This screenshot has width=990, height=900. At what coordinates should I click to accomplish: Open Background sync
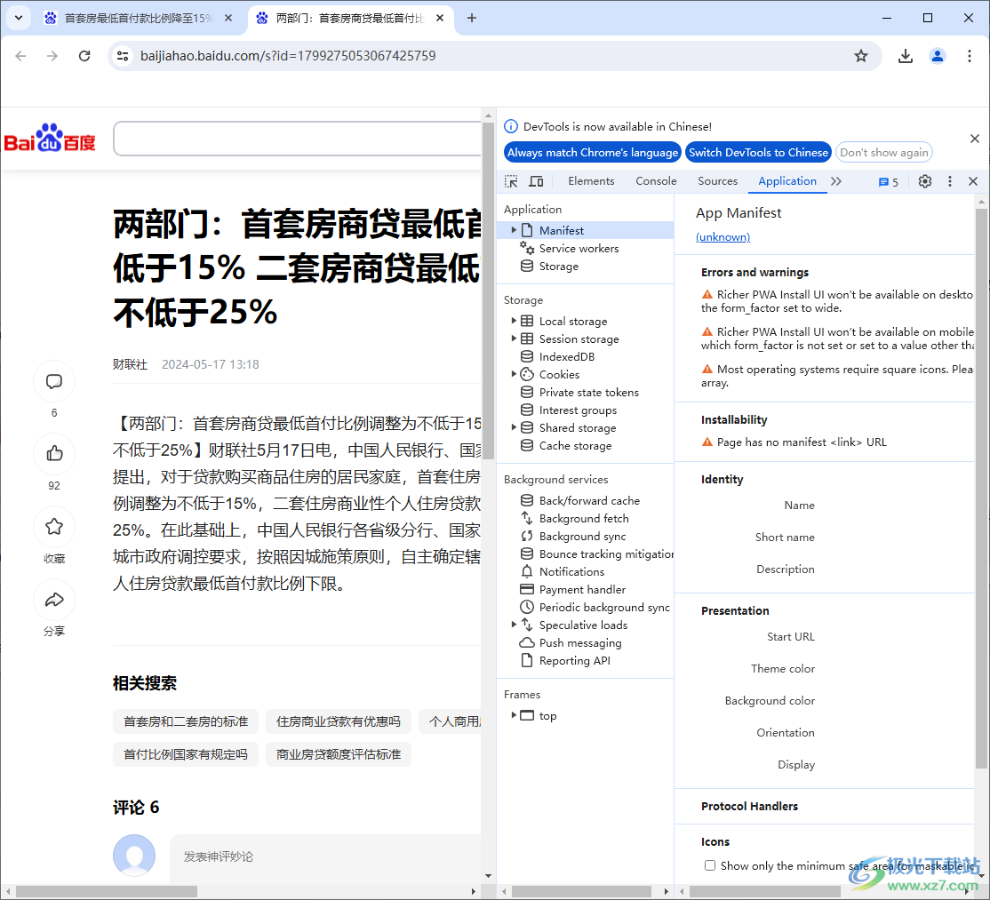tap(582, 537)
